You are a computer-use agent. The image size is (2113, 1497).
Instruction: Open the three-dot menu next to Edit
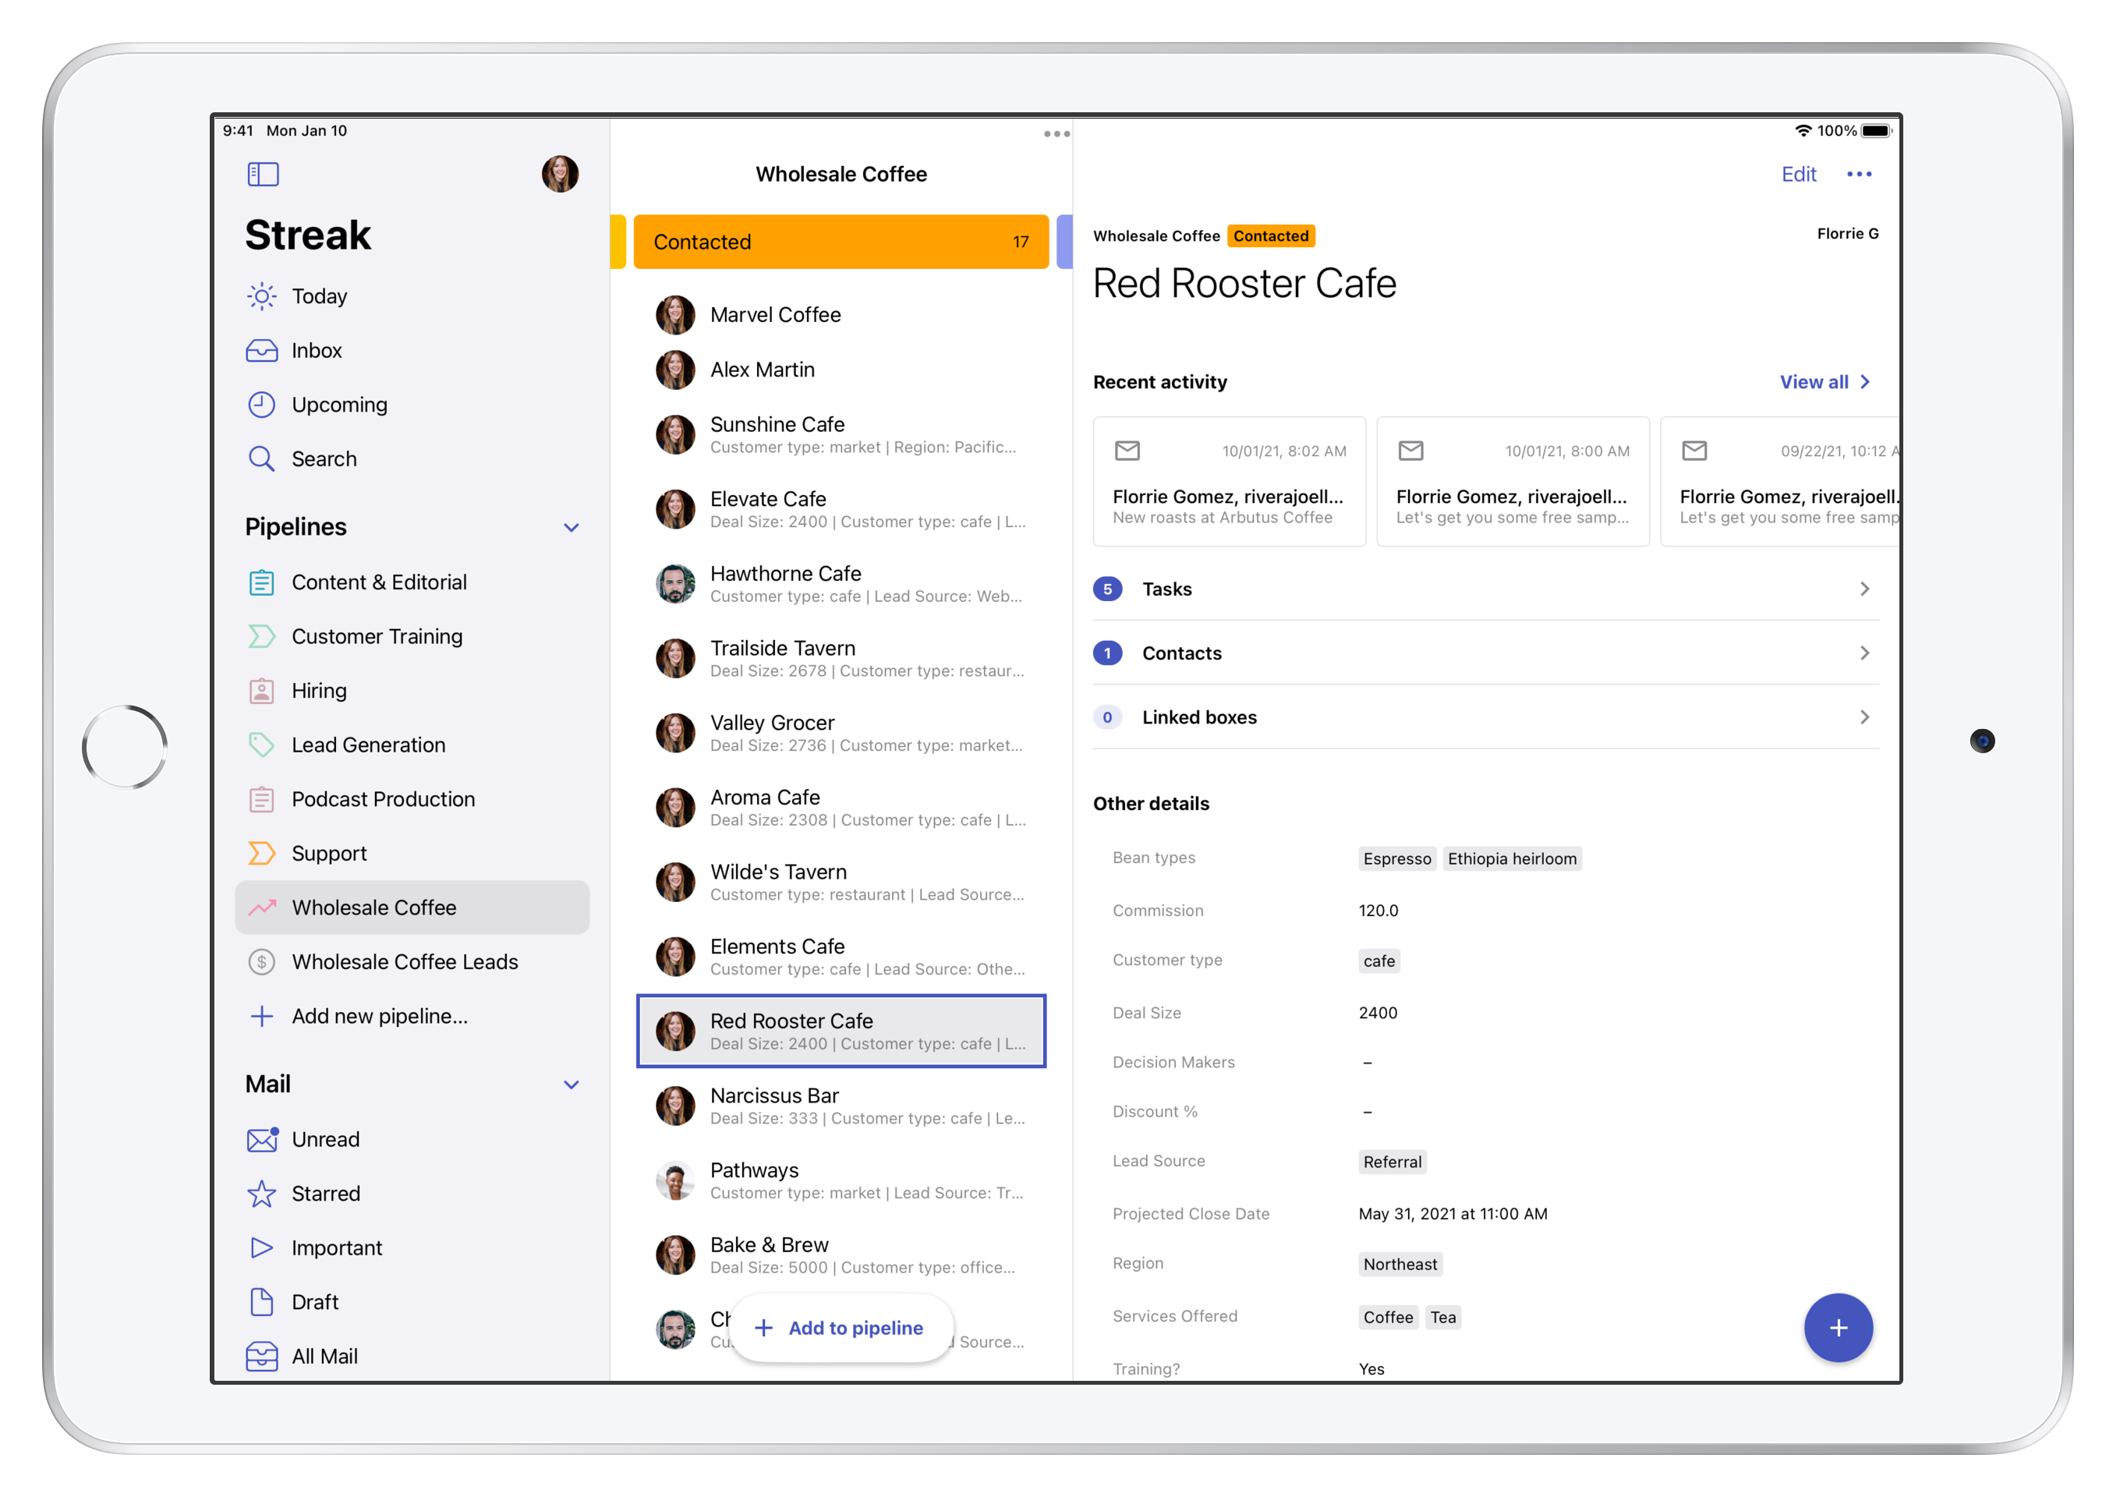point(1860,174)
